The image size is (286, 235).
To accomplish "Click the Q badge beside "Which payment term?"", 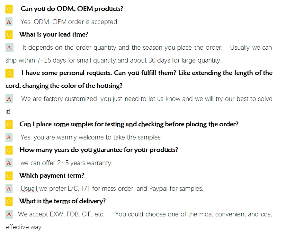I will (x=9, y=176).
